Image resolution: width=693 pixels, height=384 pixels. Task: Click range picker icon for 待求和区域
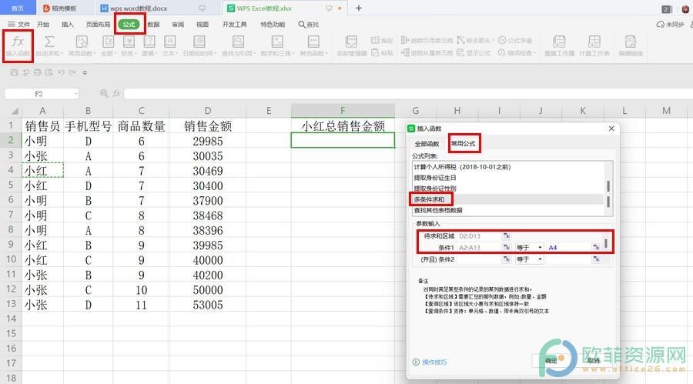tap(507, 235)
